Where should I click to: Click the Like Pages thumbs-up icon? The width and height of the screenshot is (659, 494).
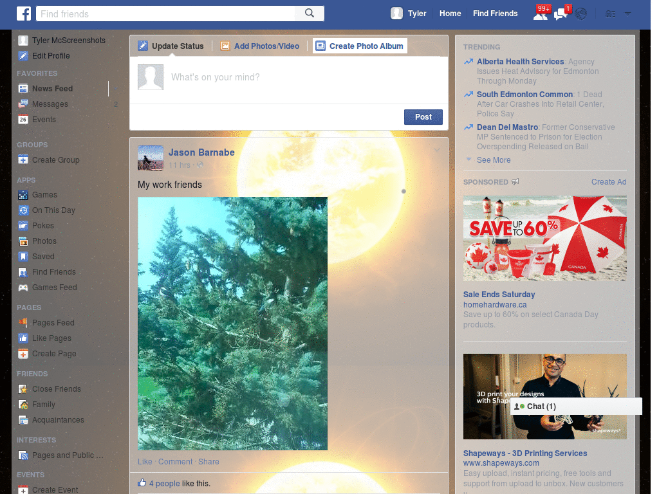23,338
